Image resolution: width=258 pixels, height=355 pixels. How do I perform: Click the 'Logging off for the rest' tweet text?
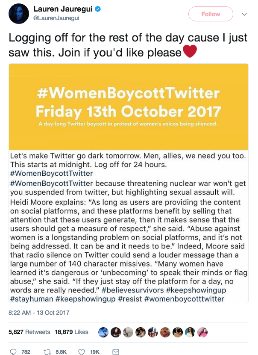[128, 45]
